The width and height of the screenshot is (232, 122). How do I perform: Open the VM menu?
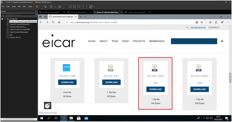19,6
